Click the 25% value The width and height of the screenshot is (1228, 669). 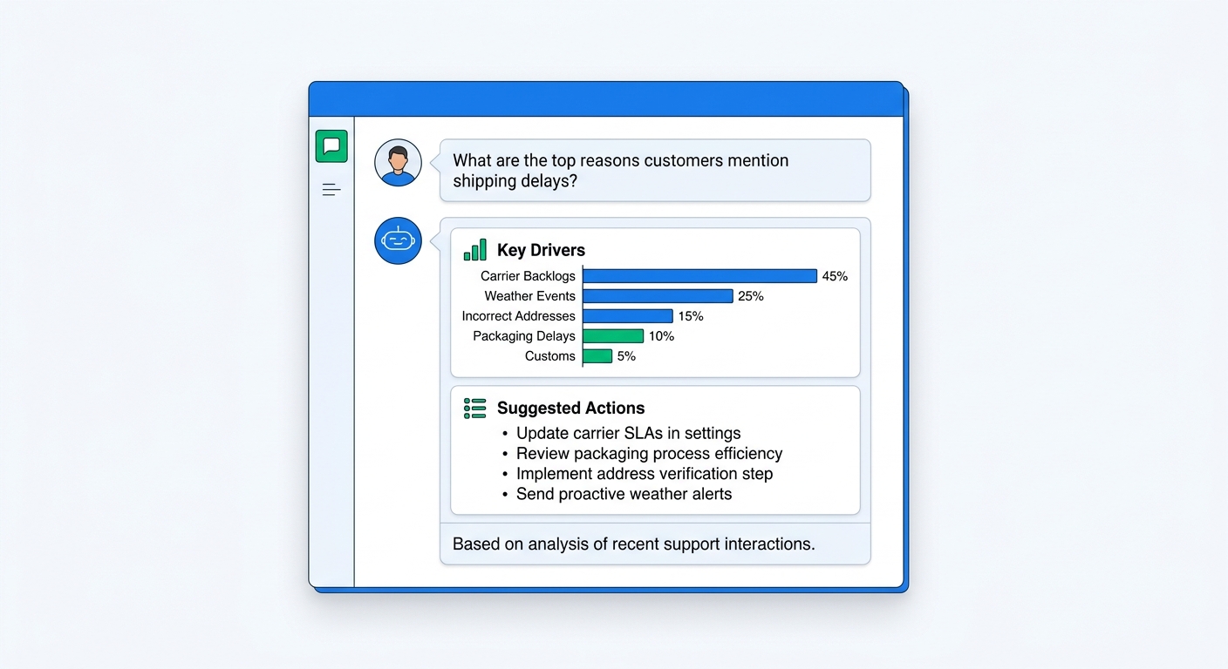[751, 296]
